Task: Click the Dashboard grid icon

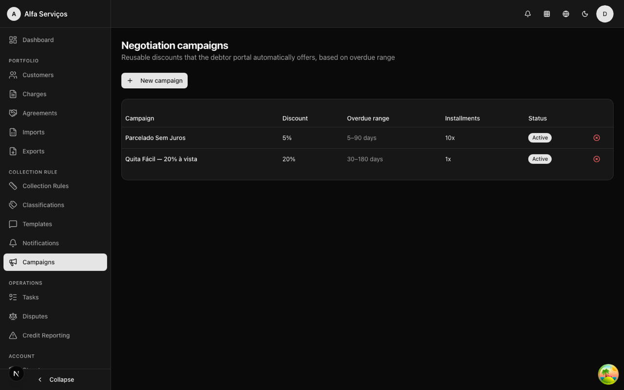Action: click(x=13, y=40)
